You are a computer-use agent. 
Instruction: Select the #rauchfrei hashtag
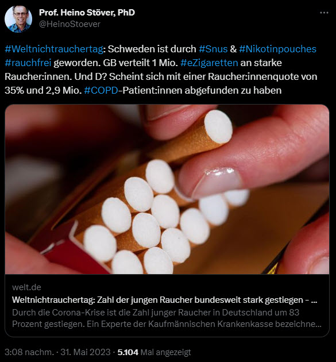click(x=28, y=63)
